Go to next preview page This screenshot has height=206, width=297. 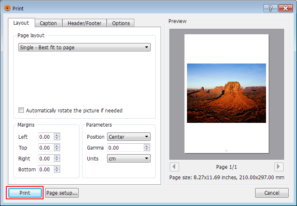pos(279,167)
